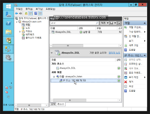Open the 파일(F) menu
The height and width of the screenshot is (114, 150).
[19, 9]
